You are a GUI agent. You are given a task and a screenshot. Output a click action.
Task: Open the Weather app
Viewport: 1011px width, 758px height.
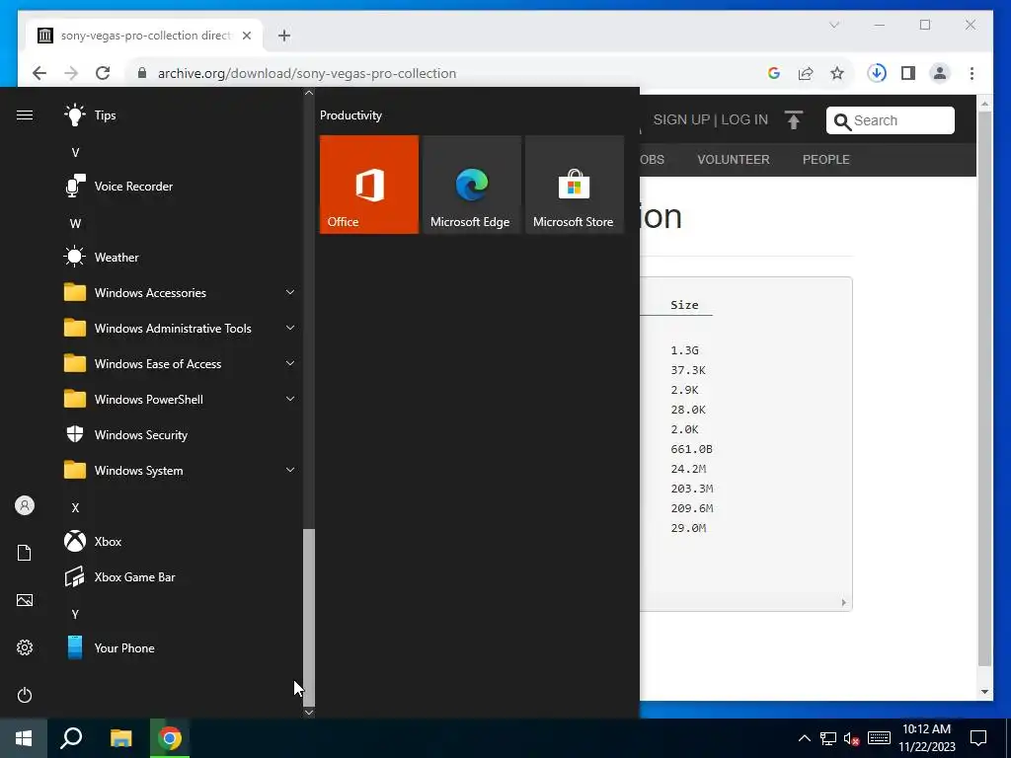pyautogui.click(x=181, y=258)
